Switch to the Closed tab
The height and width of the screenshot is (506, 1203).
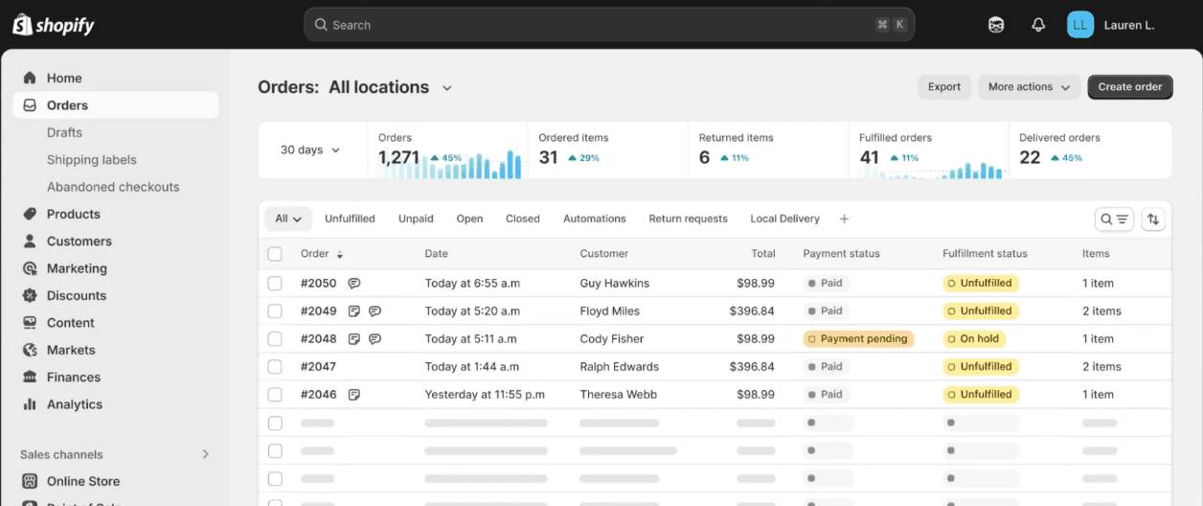coord(523,219)
